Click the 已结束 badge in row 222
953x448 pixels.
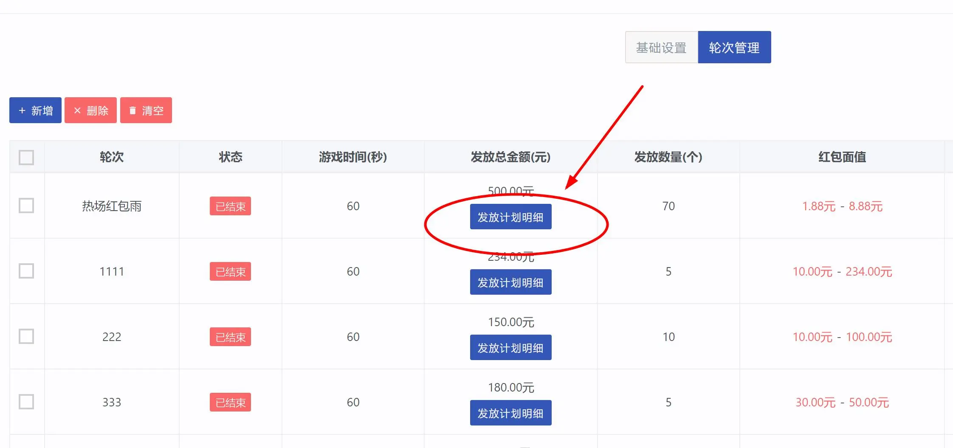(x=230, y=337)
